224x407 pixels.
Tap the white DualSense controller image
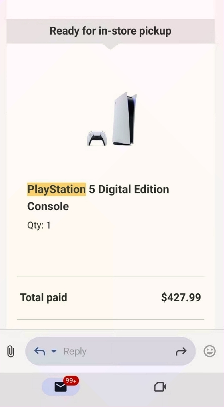click(x=97, y=138)
